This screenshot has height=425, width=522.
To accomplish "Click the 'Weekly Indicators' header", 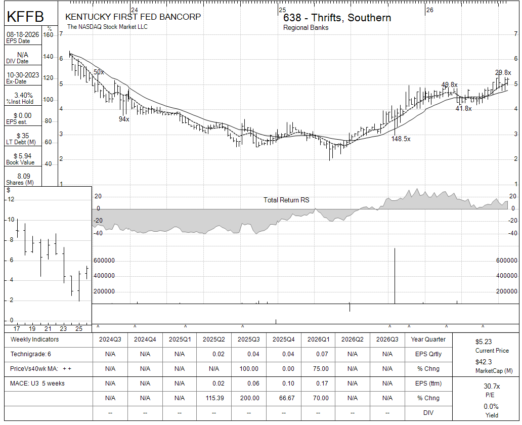I will [x=34, y=339].
